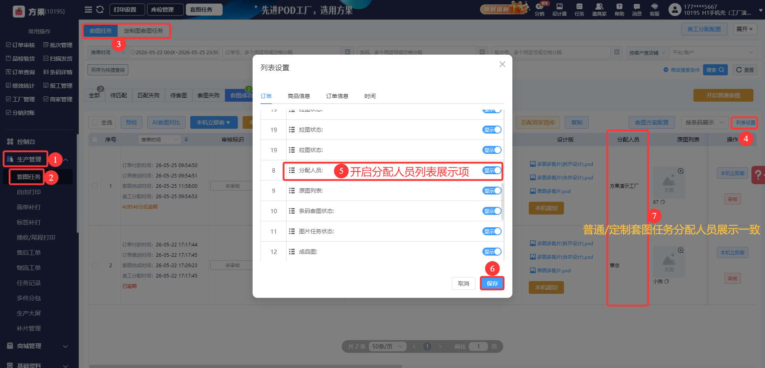
Task: Open the 帮助 help icon
Action: (x=619, y=10)
